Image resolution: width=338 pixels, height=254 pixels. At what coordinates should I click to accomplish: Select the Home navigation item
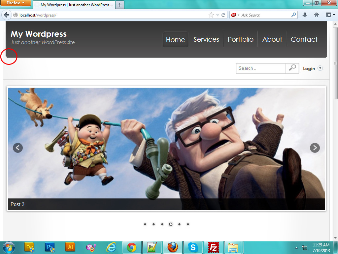tap(176, 40)
